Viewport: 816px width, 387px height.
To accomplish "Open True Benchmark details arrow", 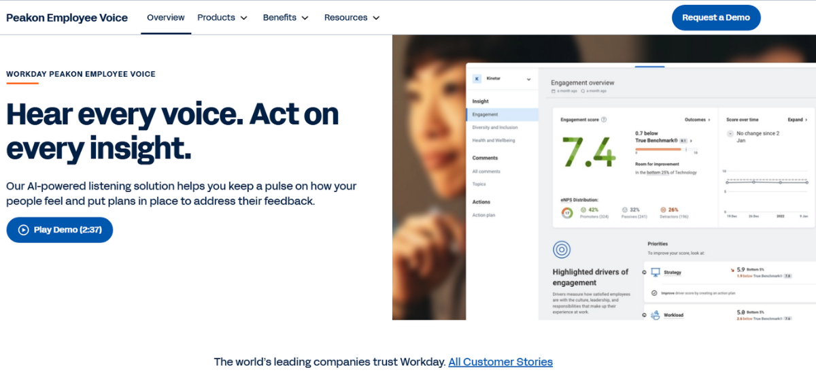I will click(x=691, y=141).
